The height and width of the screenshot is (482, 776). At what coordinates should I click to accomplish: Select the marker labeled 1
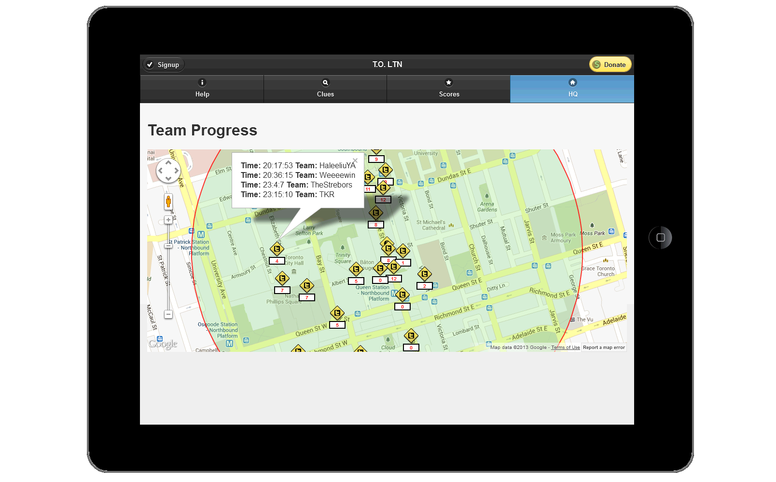pos(402,251)
